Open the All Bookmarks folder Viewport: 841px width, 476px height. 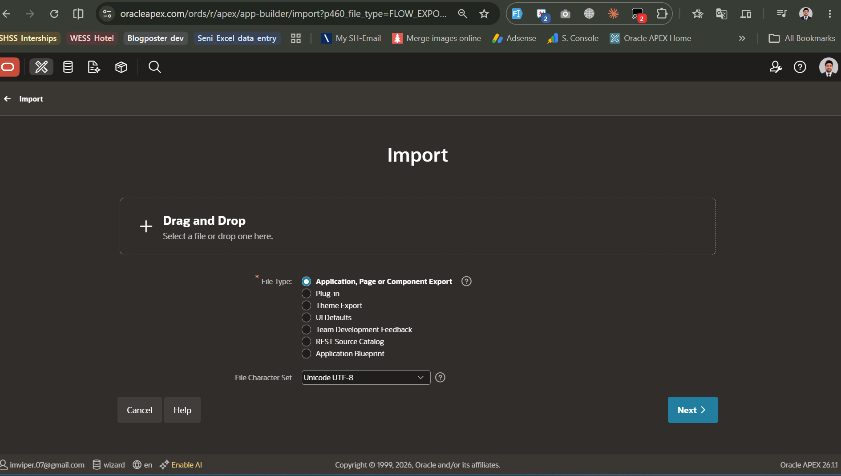pyautogui.click(x=802, y=38)
